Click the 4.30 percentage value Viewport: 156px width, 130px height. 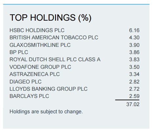(x=134, y=37)
